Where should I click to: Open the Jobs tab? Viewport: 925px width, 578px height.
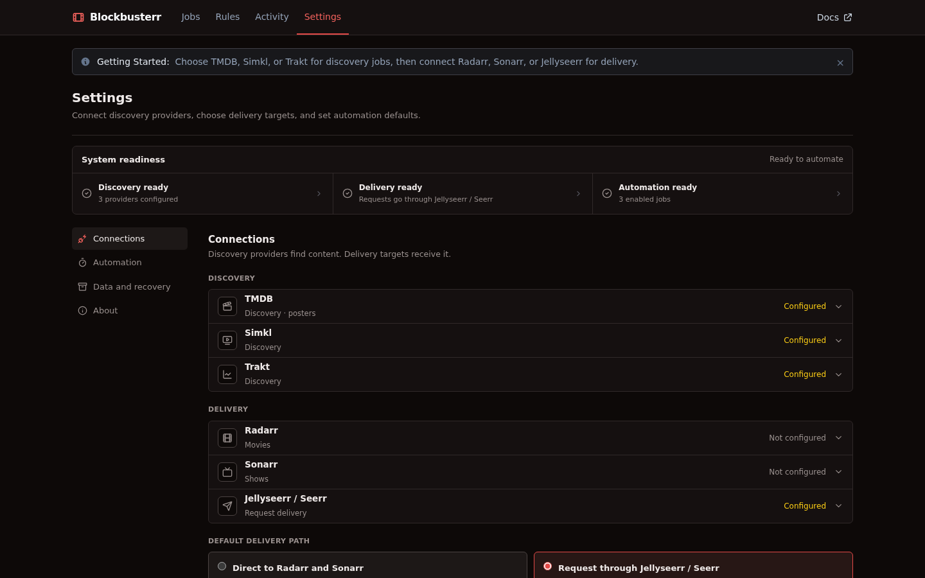[191, 17]
